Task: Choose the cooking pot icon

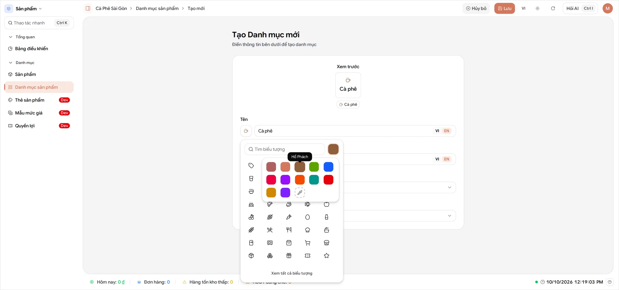Action: (327, 230)
